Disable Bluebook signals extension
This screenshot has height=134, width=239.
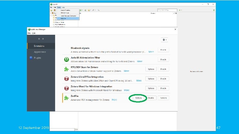tap(163, 50)
